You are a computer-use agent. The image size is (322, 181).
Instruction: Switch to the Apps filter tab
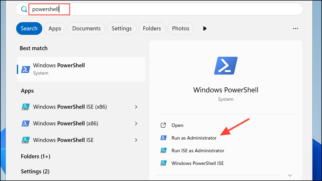point(55,28)
